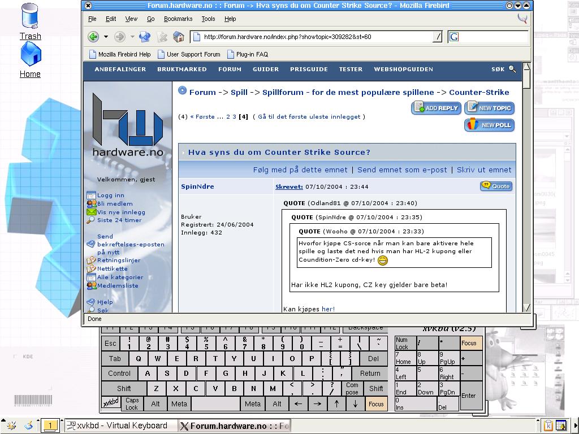Image resolution: width=579 pixels, height=434 pixels.
Task: Click the bottom Focus key on xvkbd
Action: (x=376, y=403)
